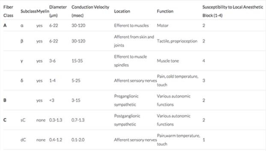Select the Conduction Velocity column header
The image size is (266, 151).
pyautogui.click(x=90, y=11)
